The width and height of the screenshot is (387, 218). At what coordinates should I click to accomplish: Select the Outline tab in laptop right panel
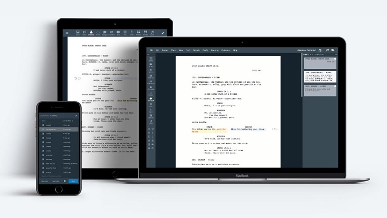pyautogui.click(x=306, y=54)
